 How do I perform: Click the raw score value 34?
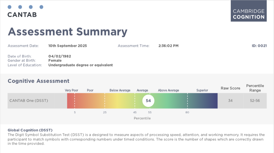[230, 100]
